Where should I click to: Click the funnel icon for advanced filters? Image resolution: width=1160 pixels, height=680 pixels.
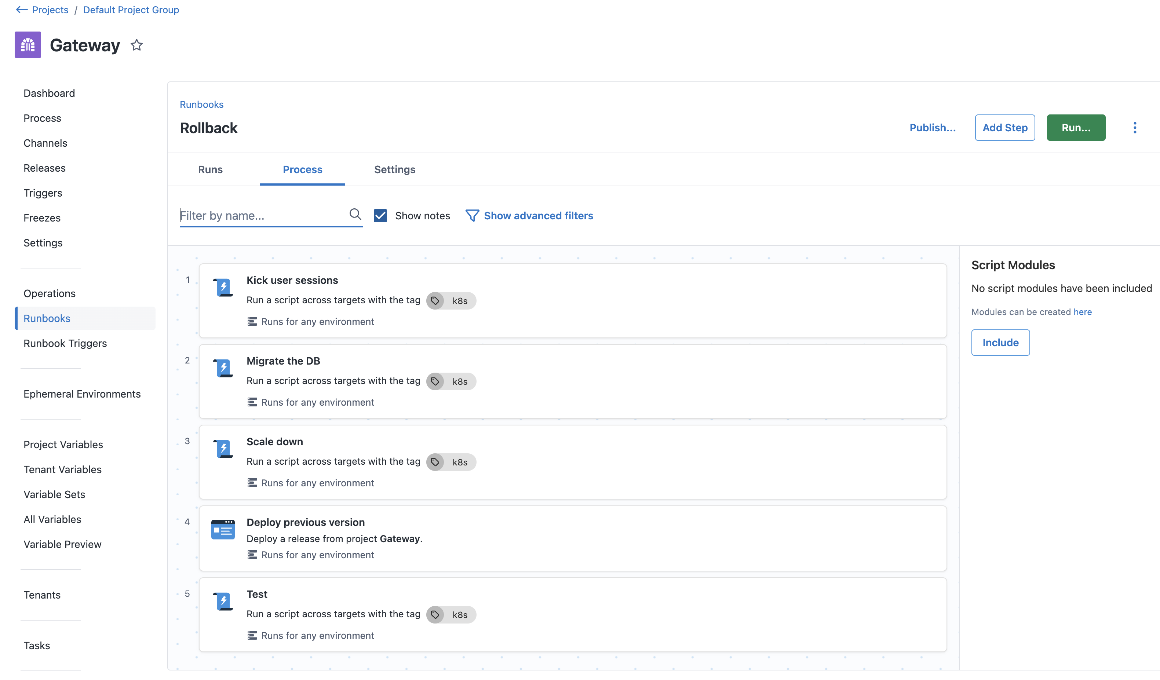(472, 215)
